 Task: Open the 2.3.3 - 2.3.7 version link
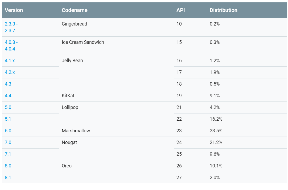pos(11,27)
